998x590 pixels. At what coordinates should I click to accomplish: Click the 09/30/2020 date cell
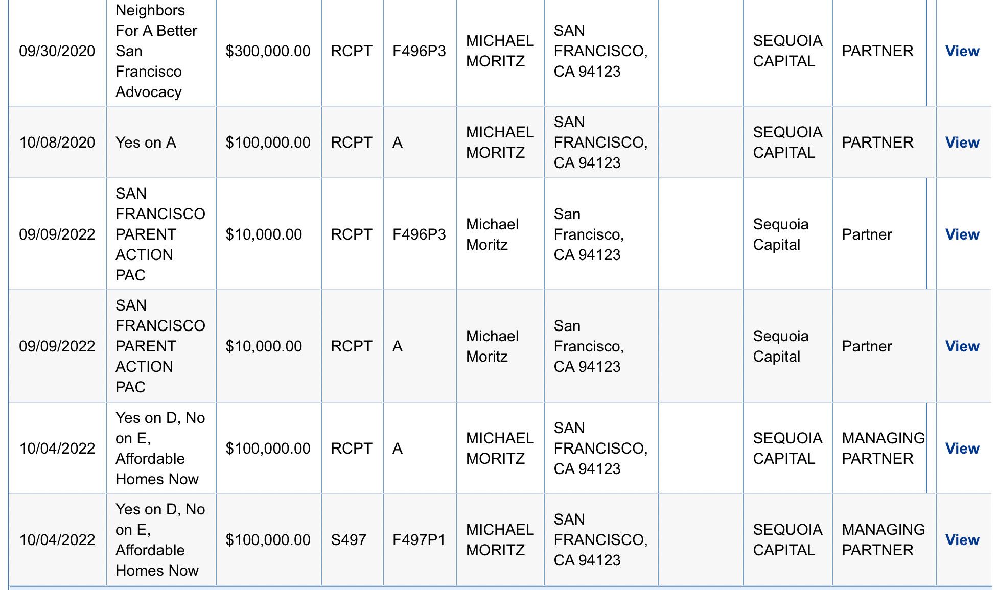57,51
